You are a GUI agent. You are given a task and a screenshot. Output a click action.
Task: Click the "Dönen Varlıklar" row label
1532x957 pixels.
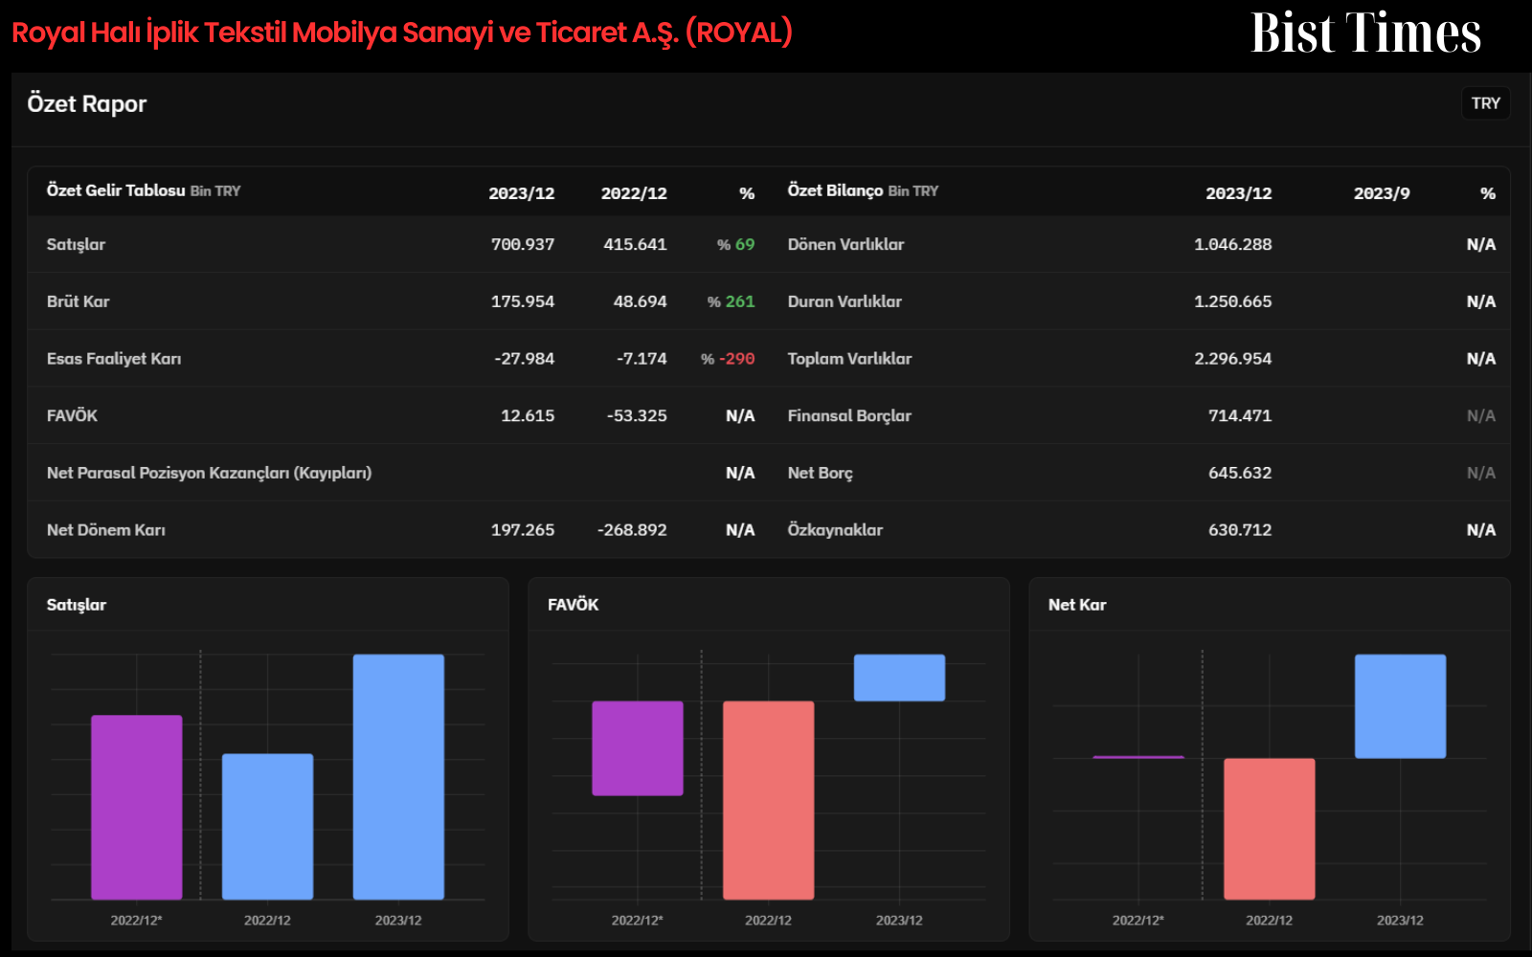pyautogui.click(x=846, y=244)
